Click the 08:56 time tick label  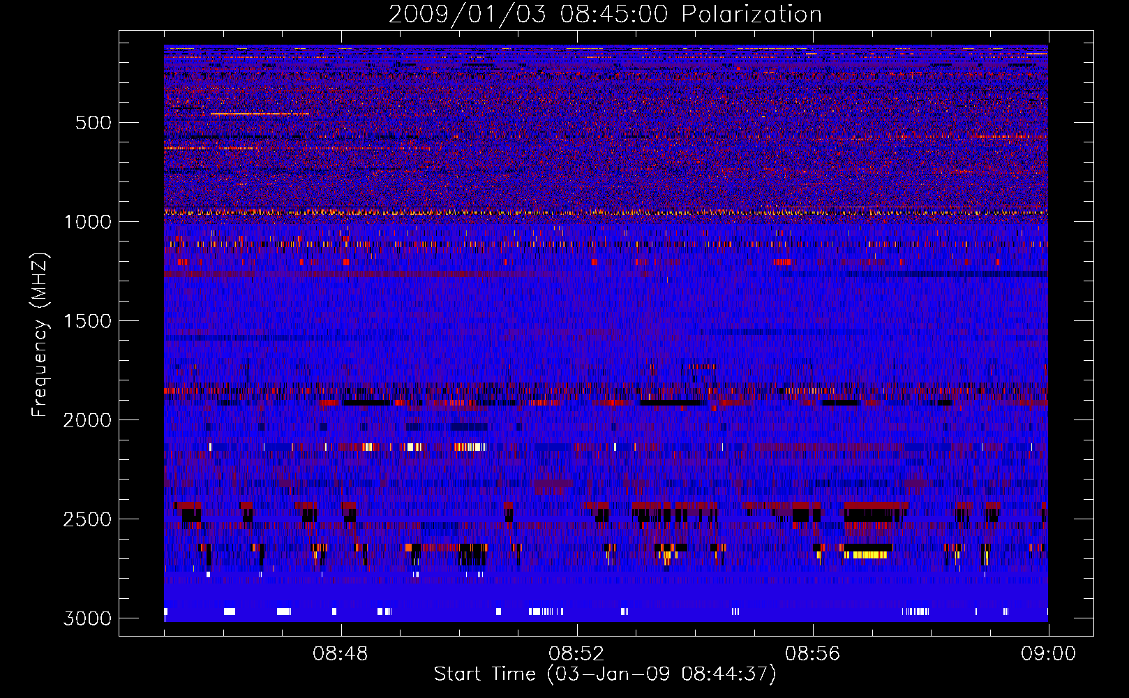813,654
